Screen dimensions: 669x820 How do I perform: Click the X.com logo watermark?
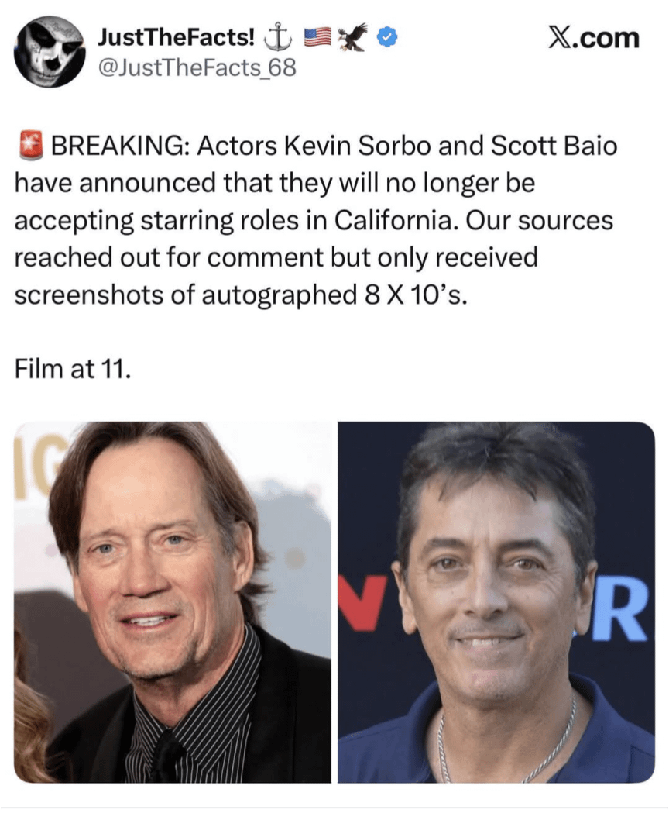(x=593, y=38)
